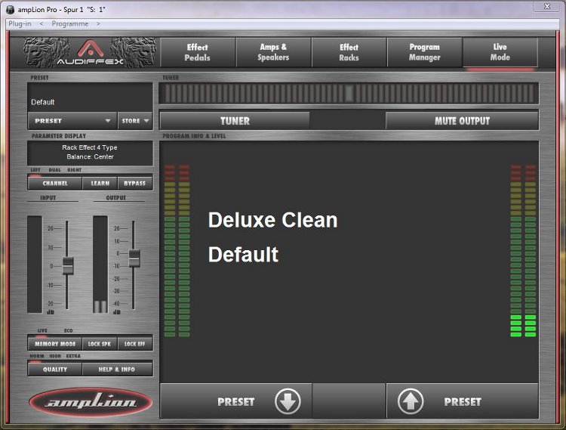Open HELP & INFO

pos(117,370)
